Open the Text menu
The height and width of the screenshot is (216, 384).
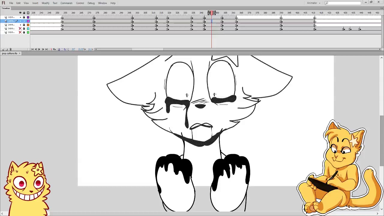point(55,3)
